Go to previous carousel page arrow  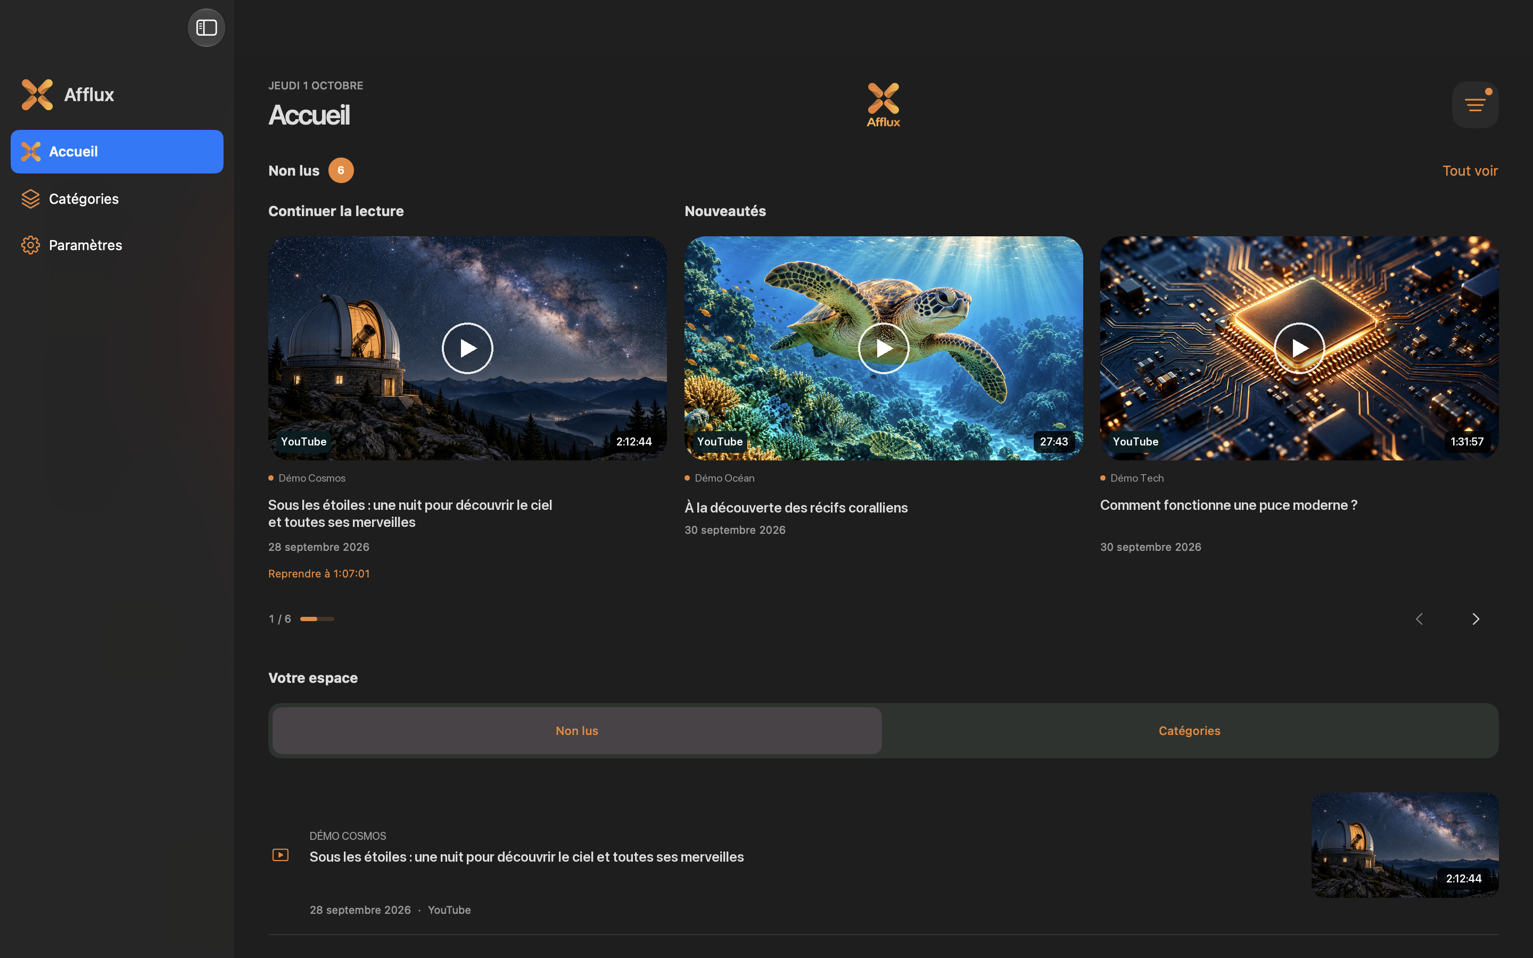click(x=1419, y=619)
